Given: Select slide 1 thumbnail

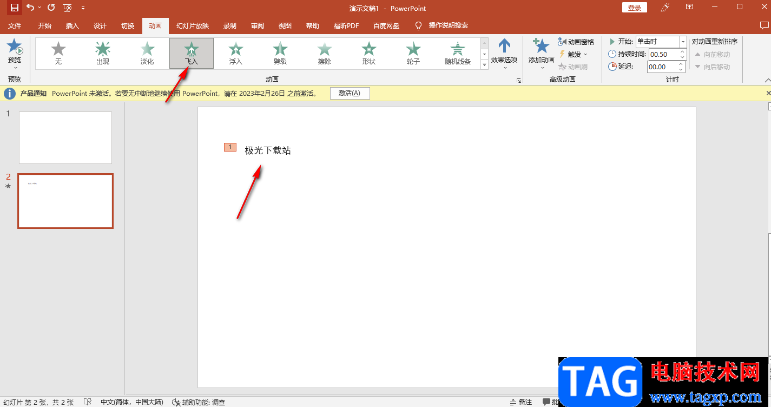Looking at the screenshot, I should tap(65, 137).
